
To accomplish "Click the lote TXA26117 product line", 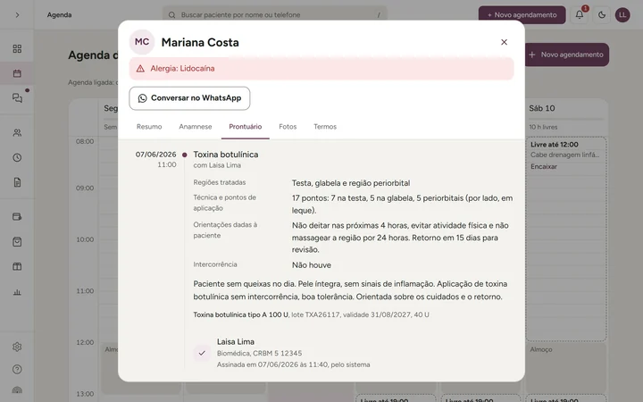I will 311,314.
